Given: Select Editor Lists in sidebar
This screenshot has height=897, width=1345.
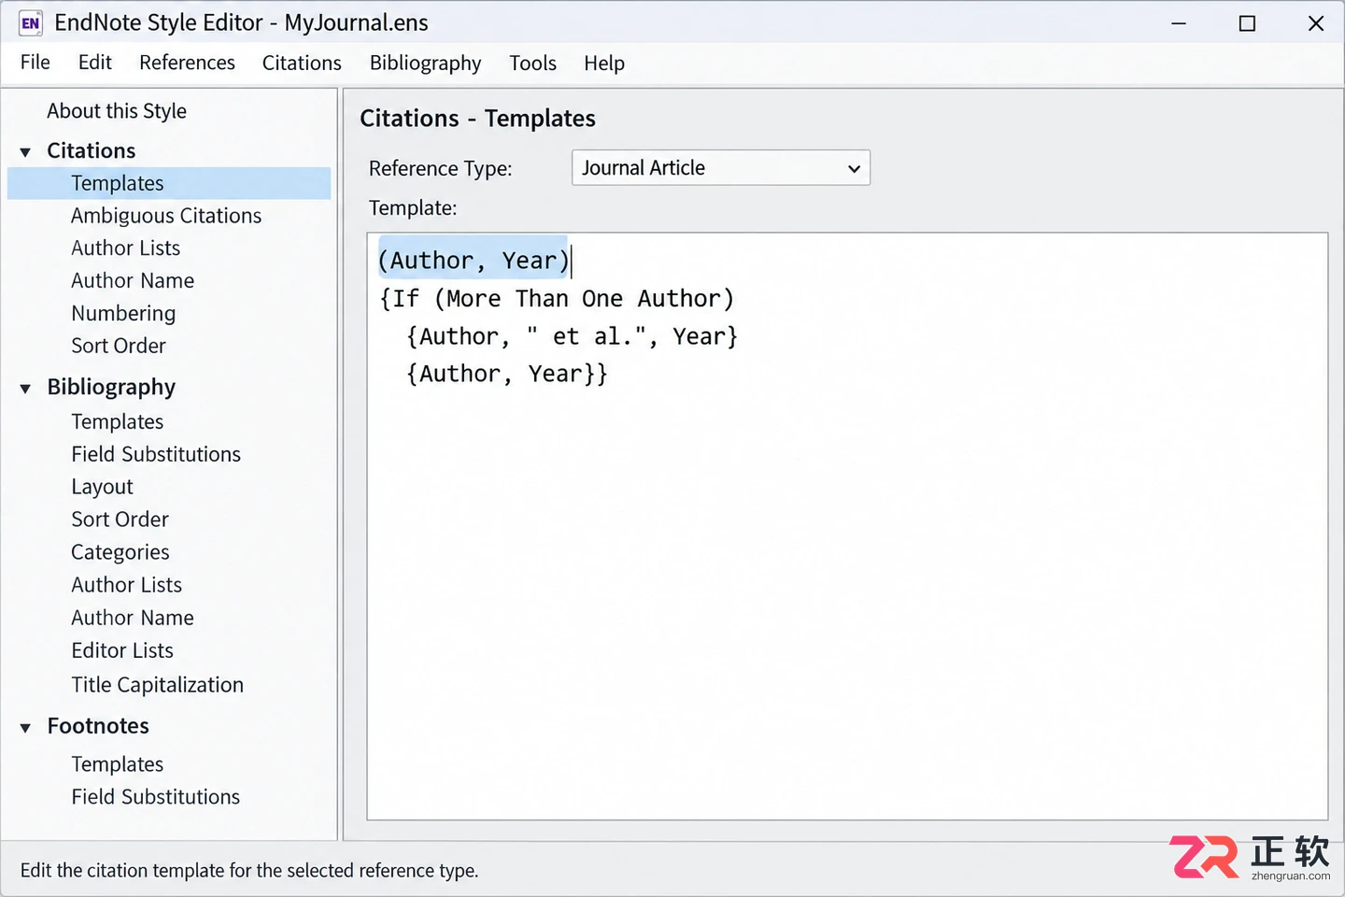Looking at the screenshot, I should coord(122,650).
